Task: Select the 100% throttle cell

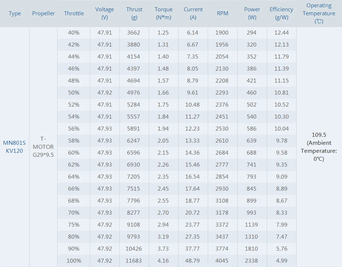Action: pyautogui.click(x=74, y=261)
